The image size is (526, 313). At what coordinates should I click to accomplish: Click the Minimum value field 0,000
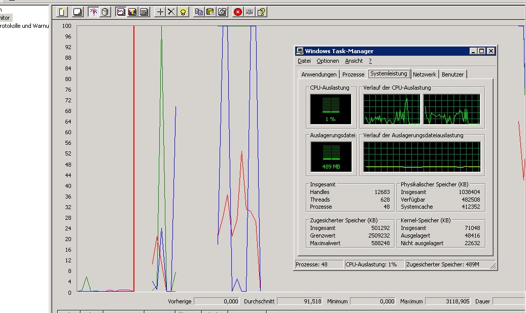(373, 301)
